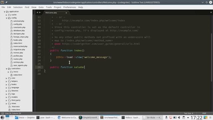Place cursor after saludar on line 26
This screenshot has height=120, width=213.
tap(85, 67)
